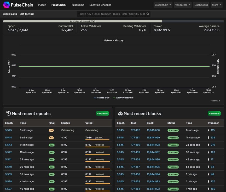Expand the Blockchain dropdown menu
This screenshot has width=226, height=192.
click(163, 5)
